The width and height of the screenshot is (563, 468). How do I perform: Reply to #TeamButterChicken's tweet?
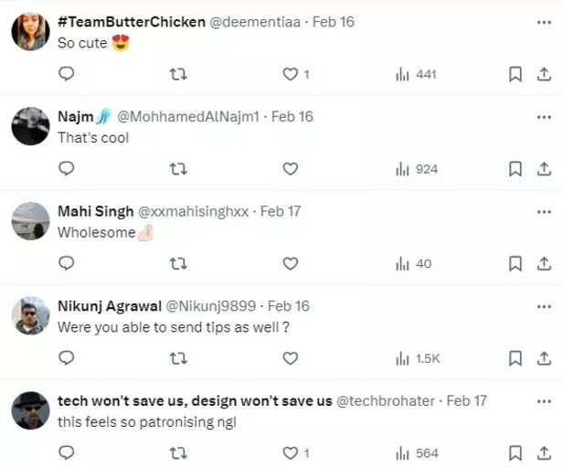pos(66,74)
